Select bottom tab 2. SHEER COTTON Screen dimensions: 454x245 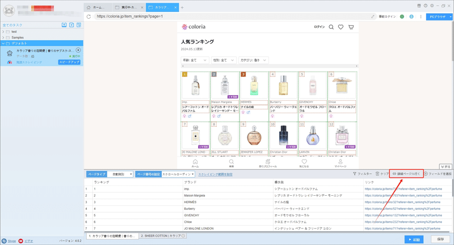(162, 236)
